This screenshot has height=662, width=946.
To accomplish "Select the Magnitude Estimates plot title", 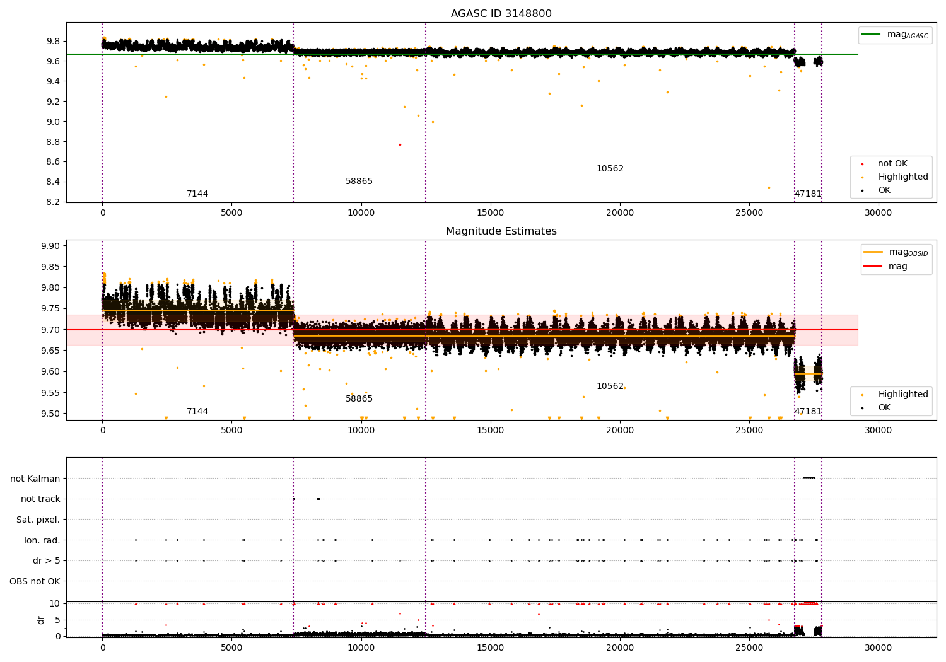I will coord(501,231).
